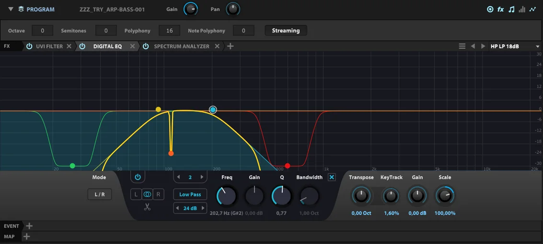The image size is (543, 244).
Task: Adjust the Pan knob
Action: click(233, 9)
